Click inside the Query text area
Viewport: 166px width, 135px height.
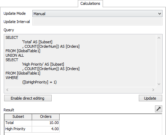point(80,61)
